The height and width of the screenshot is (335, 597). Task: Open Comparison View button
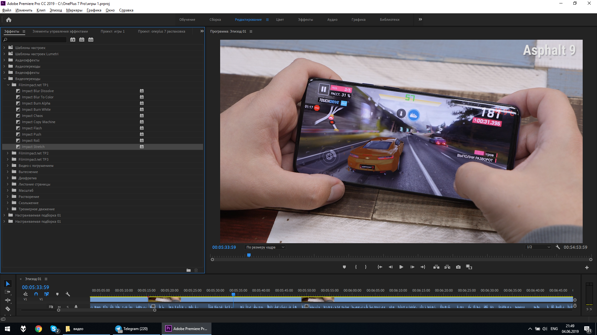469,267
